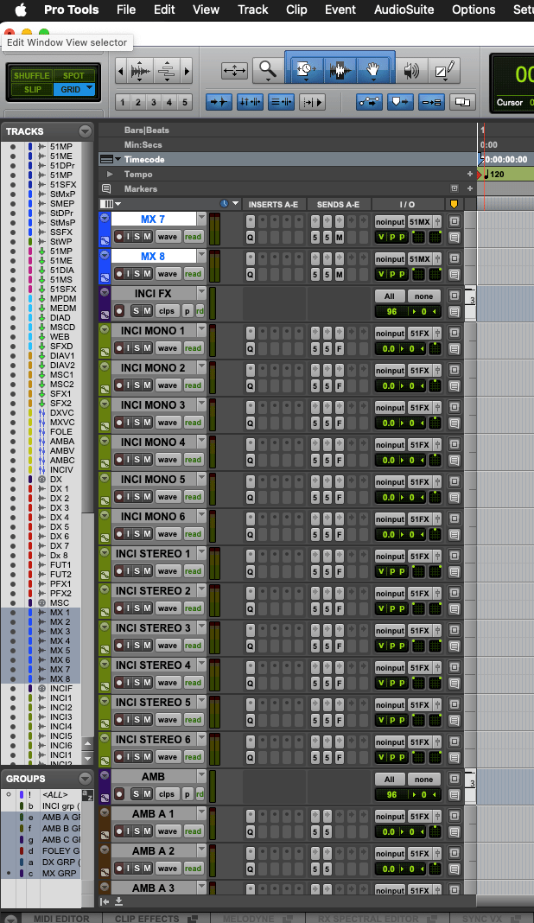Select the Trim tool

[304, 71]
